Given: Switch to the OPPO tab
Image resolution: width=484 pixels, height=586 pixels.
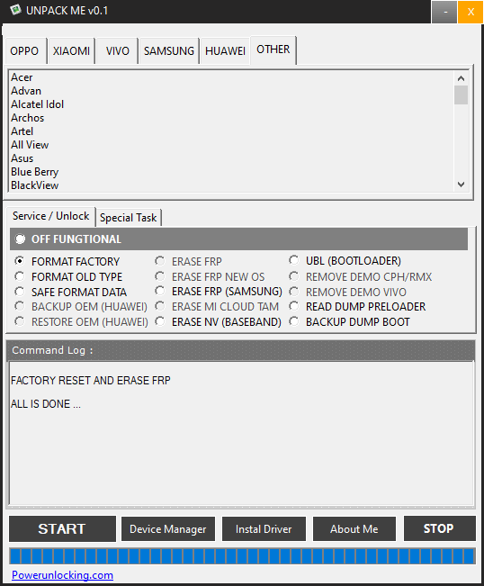Looking at the screenshot, I should point(24,50).
